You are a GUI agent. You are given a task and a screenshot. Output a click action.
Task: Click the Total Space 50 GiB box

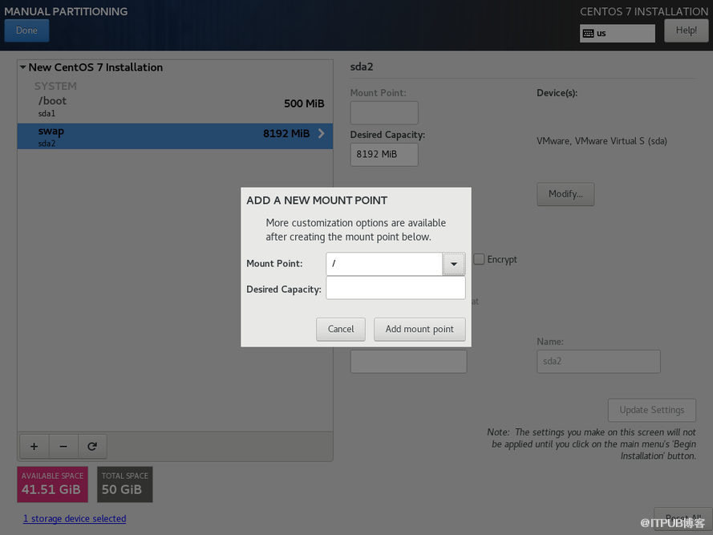[124, 484]
